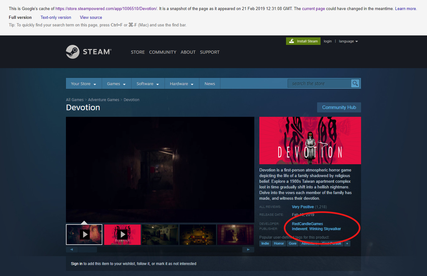Select the fourth screenshot thumbnail with candles
This screenshot has height=276, width=427.
coord(198,235)
